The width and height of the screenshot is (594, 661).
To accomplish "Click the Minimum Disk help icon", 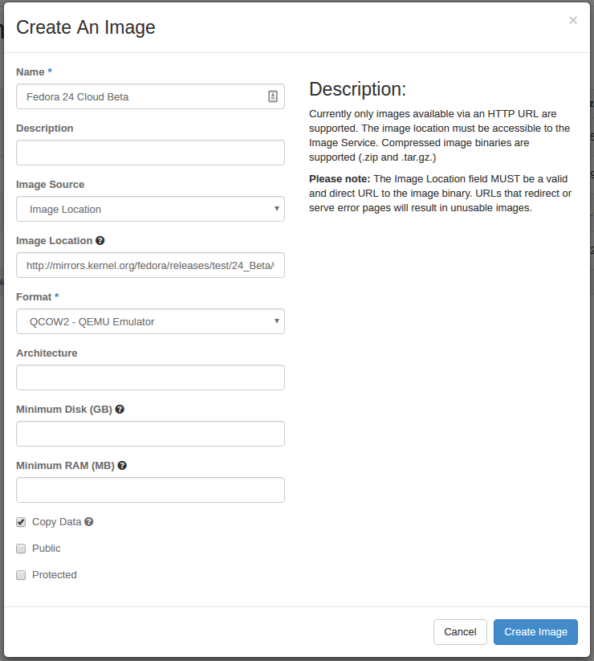I will 120,409.
